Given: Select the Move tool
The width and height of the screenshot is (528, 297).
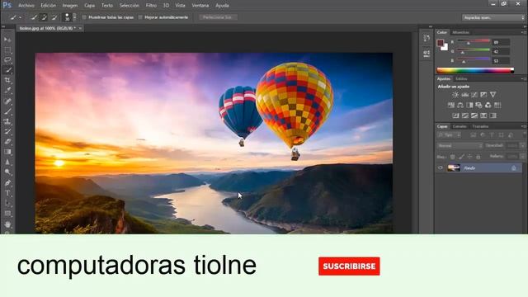Looking at the screenshot, I should pyautogui.click(x=7, y=40).
